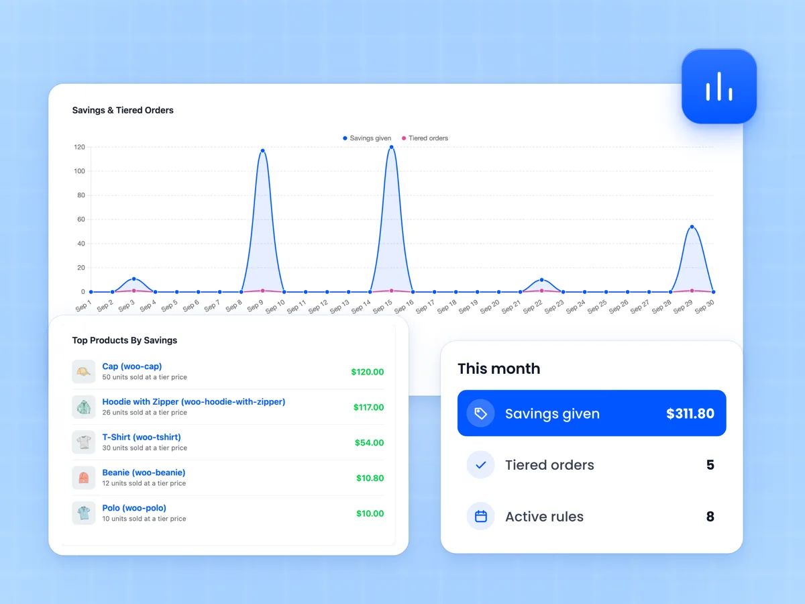Click the Sep 15 x-axis label
The image size is (805, 604).
tap(382, 306)
